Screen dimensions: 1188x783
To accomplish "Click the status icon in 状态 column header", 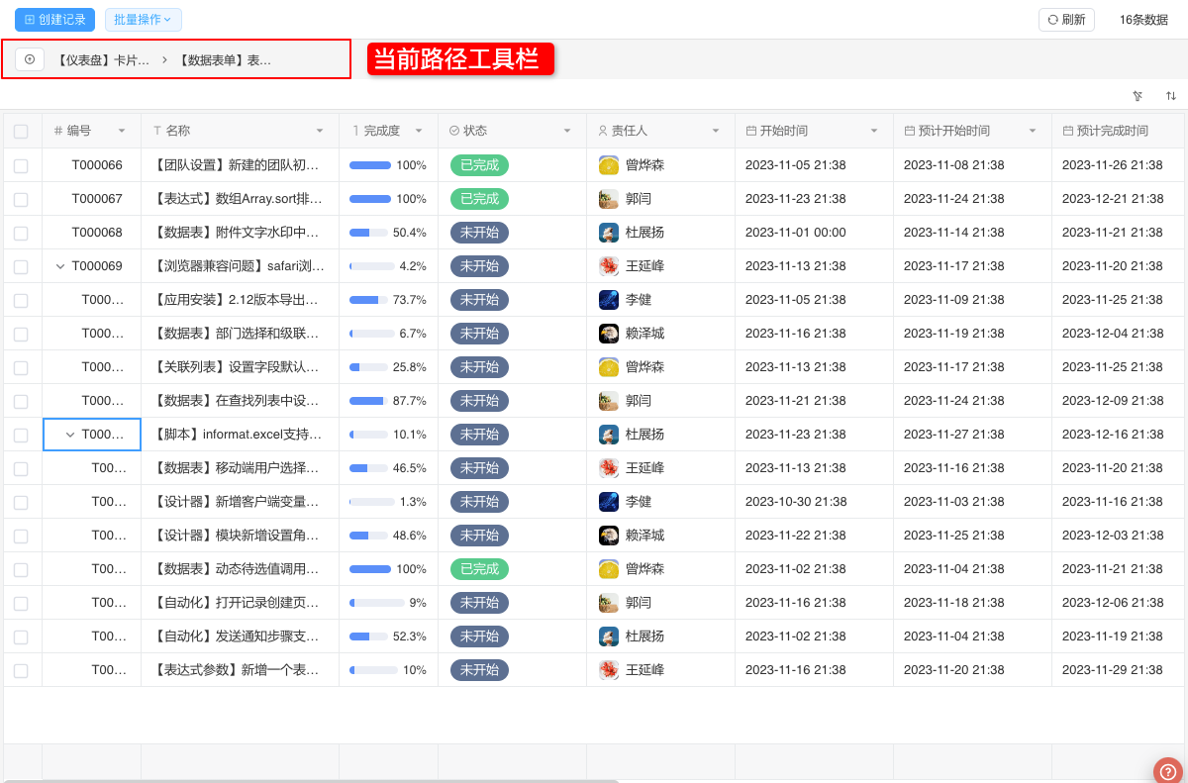I will [453, 130].
